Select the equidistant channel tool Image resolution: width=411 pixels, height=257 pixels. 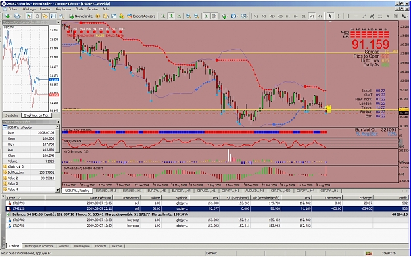tap(372, 16)
